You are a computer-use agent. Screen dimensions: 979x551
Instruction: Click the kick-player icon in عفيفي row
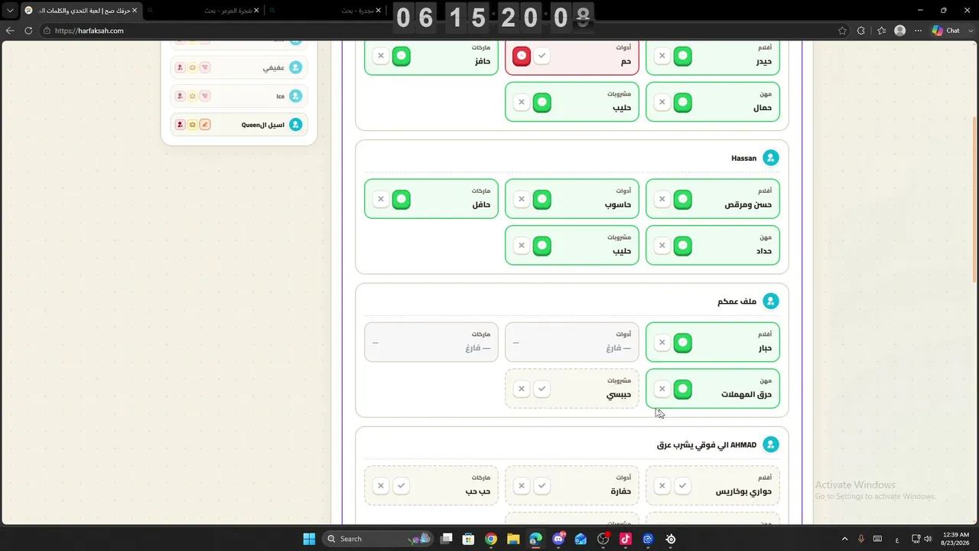click(180, 67)
